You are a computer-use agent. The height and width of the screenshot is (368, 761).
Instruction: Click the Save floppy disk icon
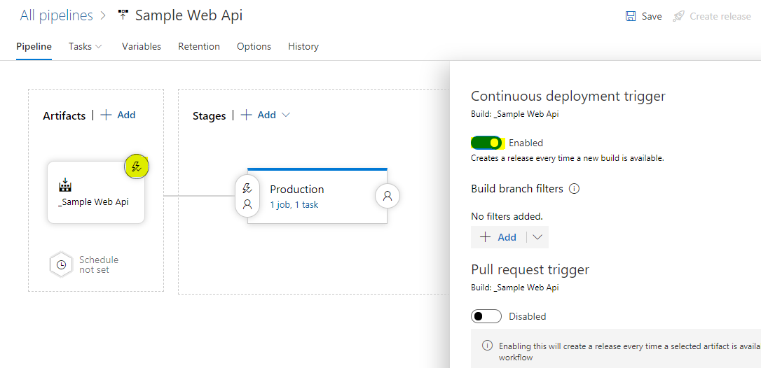pyautogui.click(x=631, y=17)
